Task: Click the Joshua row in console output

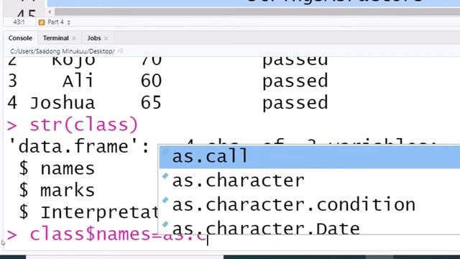Action: point(167,103)
